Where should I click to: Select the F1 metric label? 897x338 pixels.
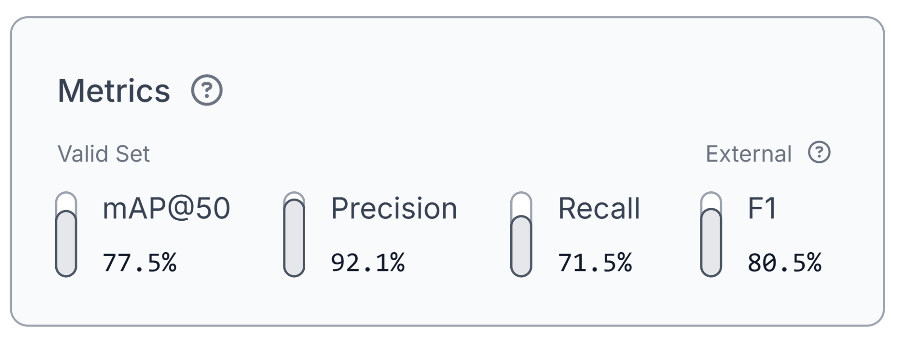[x=762, y=208]
